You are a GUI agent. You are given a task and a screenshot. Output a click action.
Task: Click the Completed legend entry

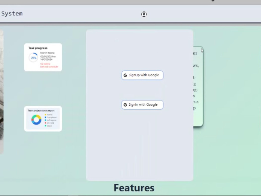(51, 117)
